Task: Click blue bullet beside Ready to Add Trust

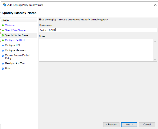Action: point(3,64)
